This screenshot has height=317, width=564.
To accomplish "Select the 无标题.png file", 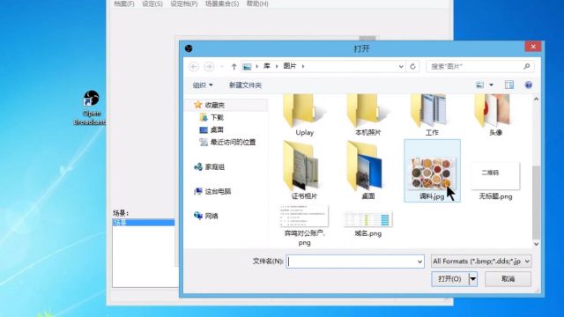I will click(495, 181).
